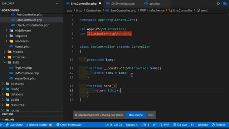Image resolution: width=229 pixels, height=129 pixels.
Task: Place cursor at end of line 15
Action: point(121,91)
